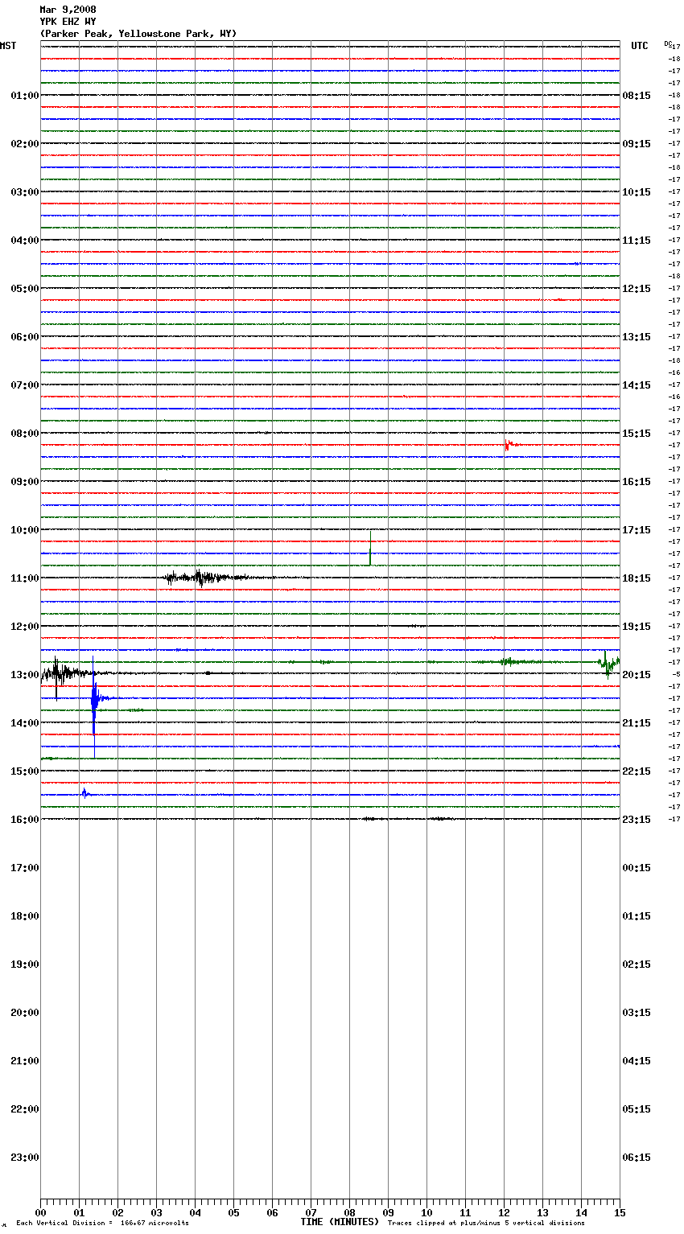Click minute 13 on the bottom axis
This screenshot has width=684, height=1234.
[x=542, y=1212]
